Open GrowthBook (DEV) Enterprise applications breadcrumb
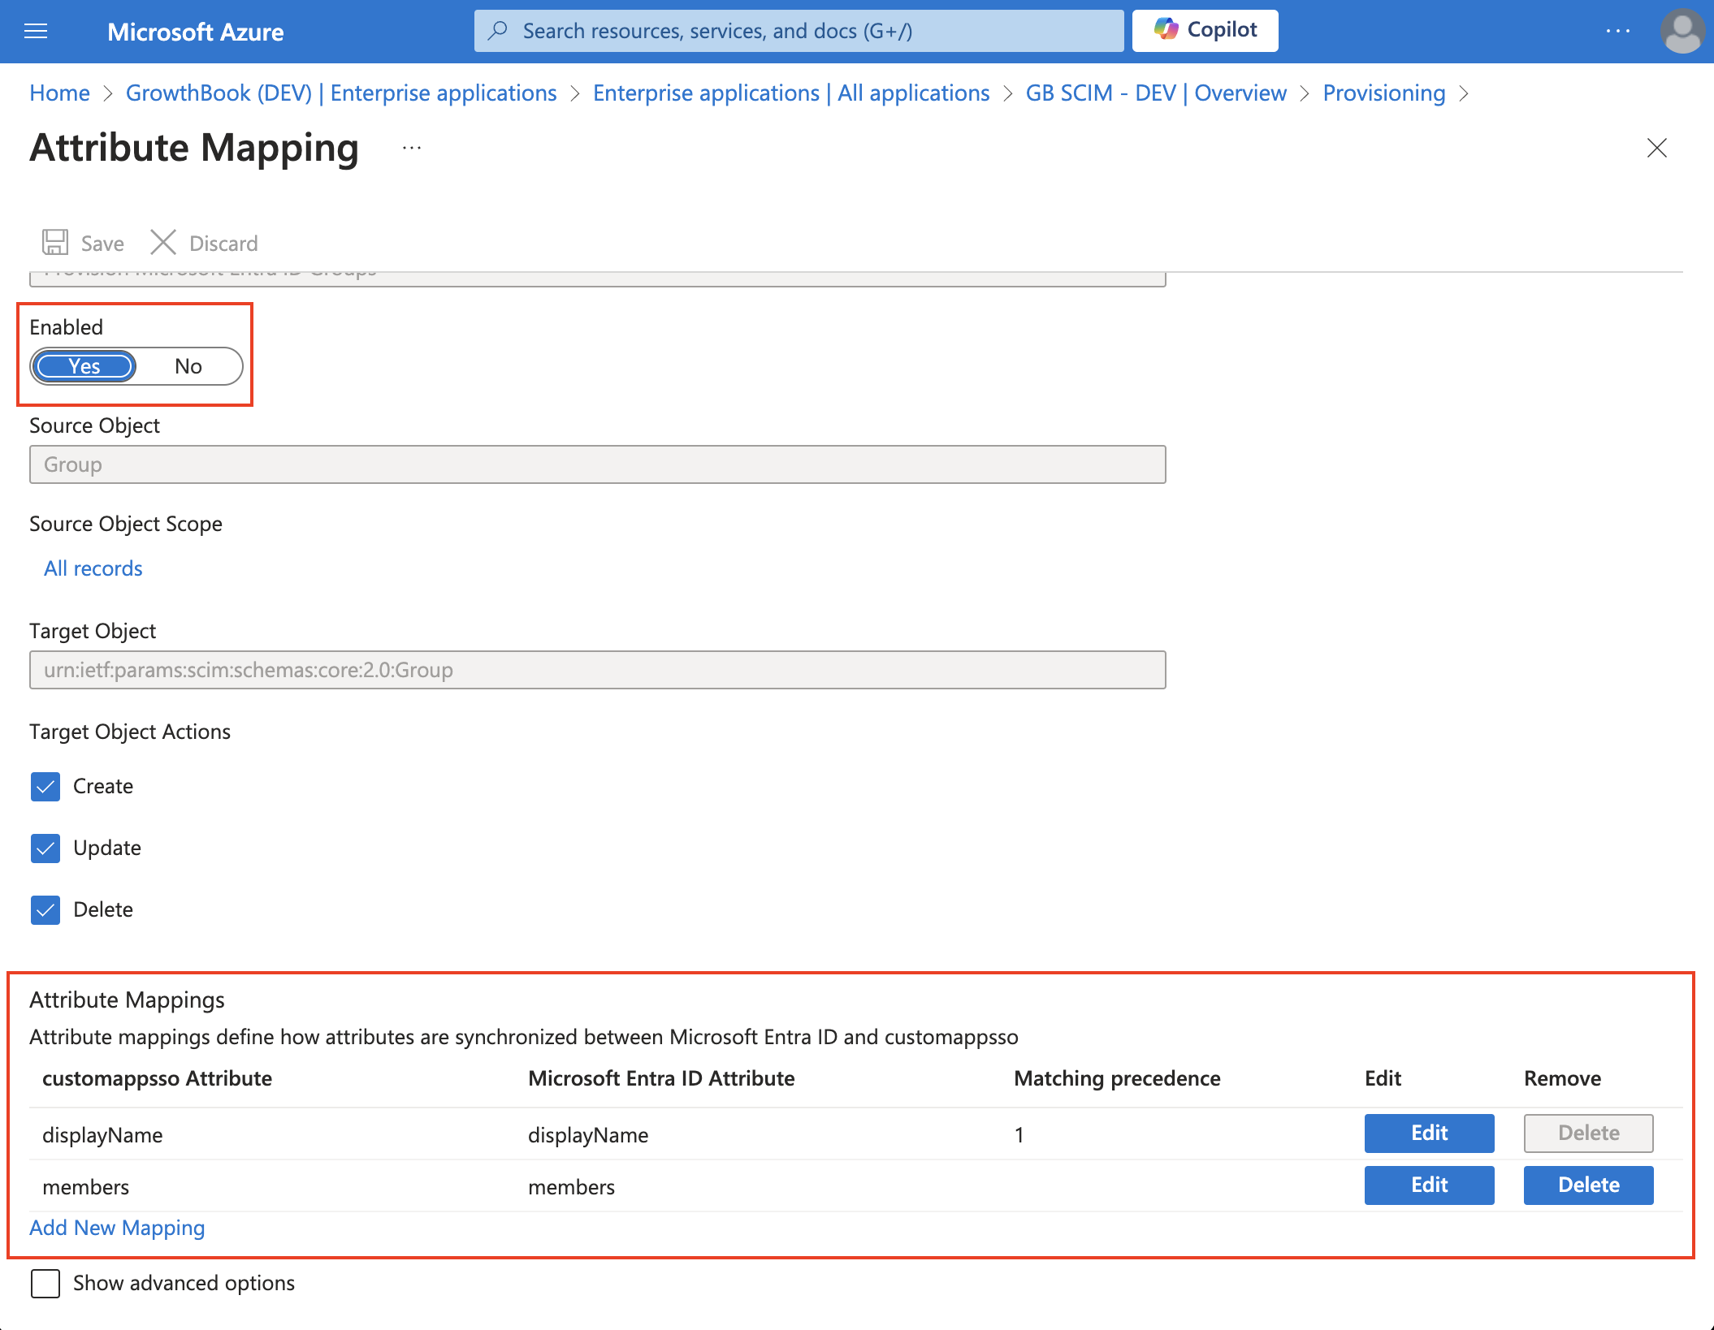 341,93
